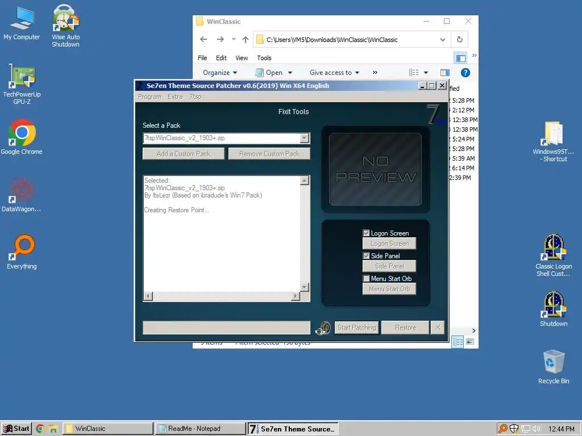Go forward in WinClassic Explorer window
Viewport: 582px width, 436px height.
click(220, 39)
